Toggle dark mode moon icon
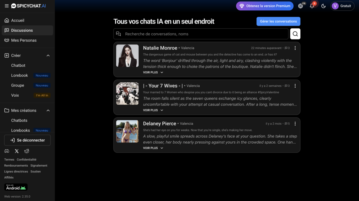The width and height of the screenshot is (359, 201). click(323, 6)
